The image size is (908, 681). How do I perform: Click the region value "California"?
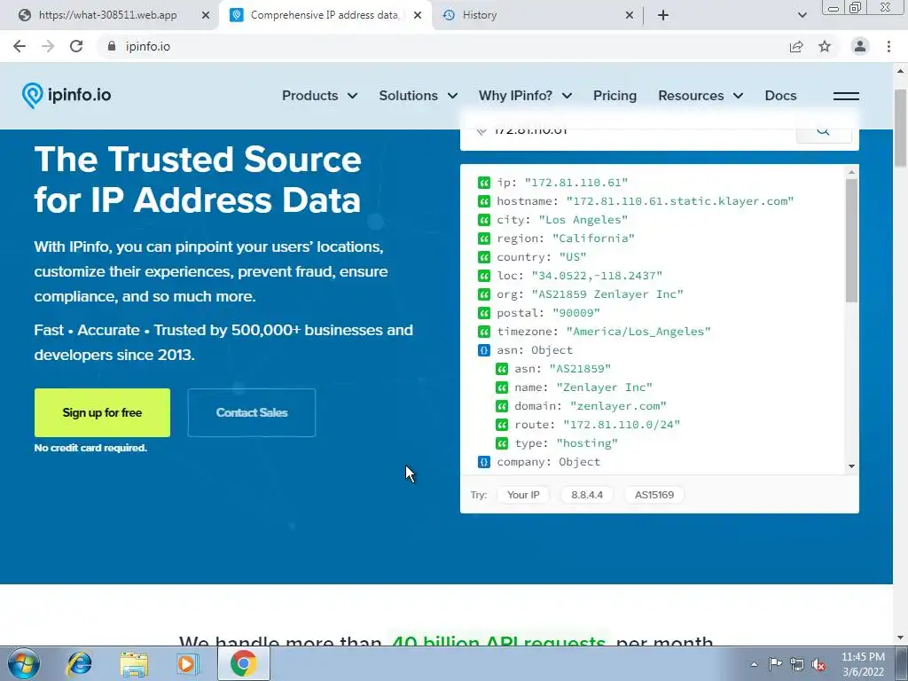coord(593,239)
